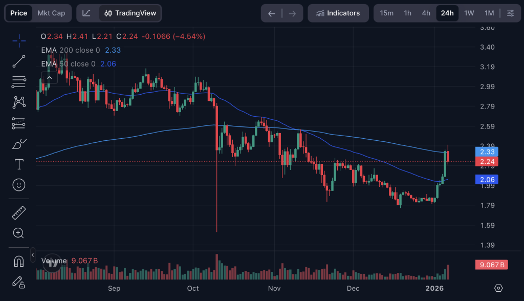524x301 pixels.
Task: Open the XABCD pattern tool
Action: click(18, 102)
